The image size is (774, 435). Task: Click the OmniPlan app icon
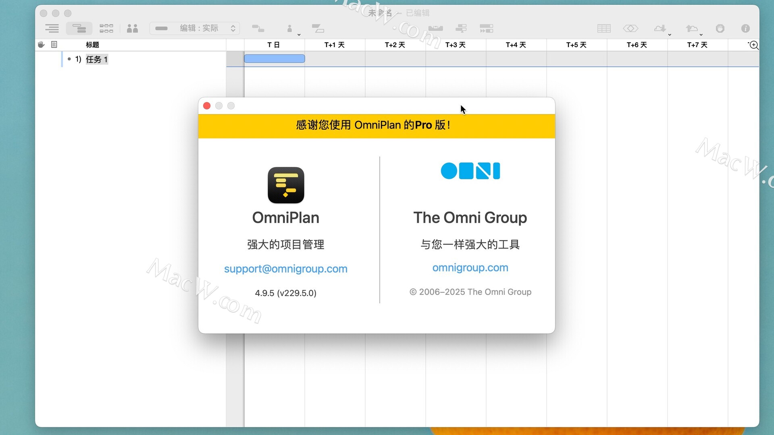[286, 185]
